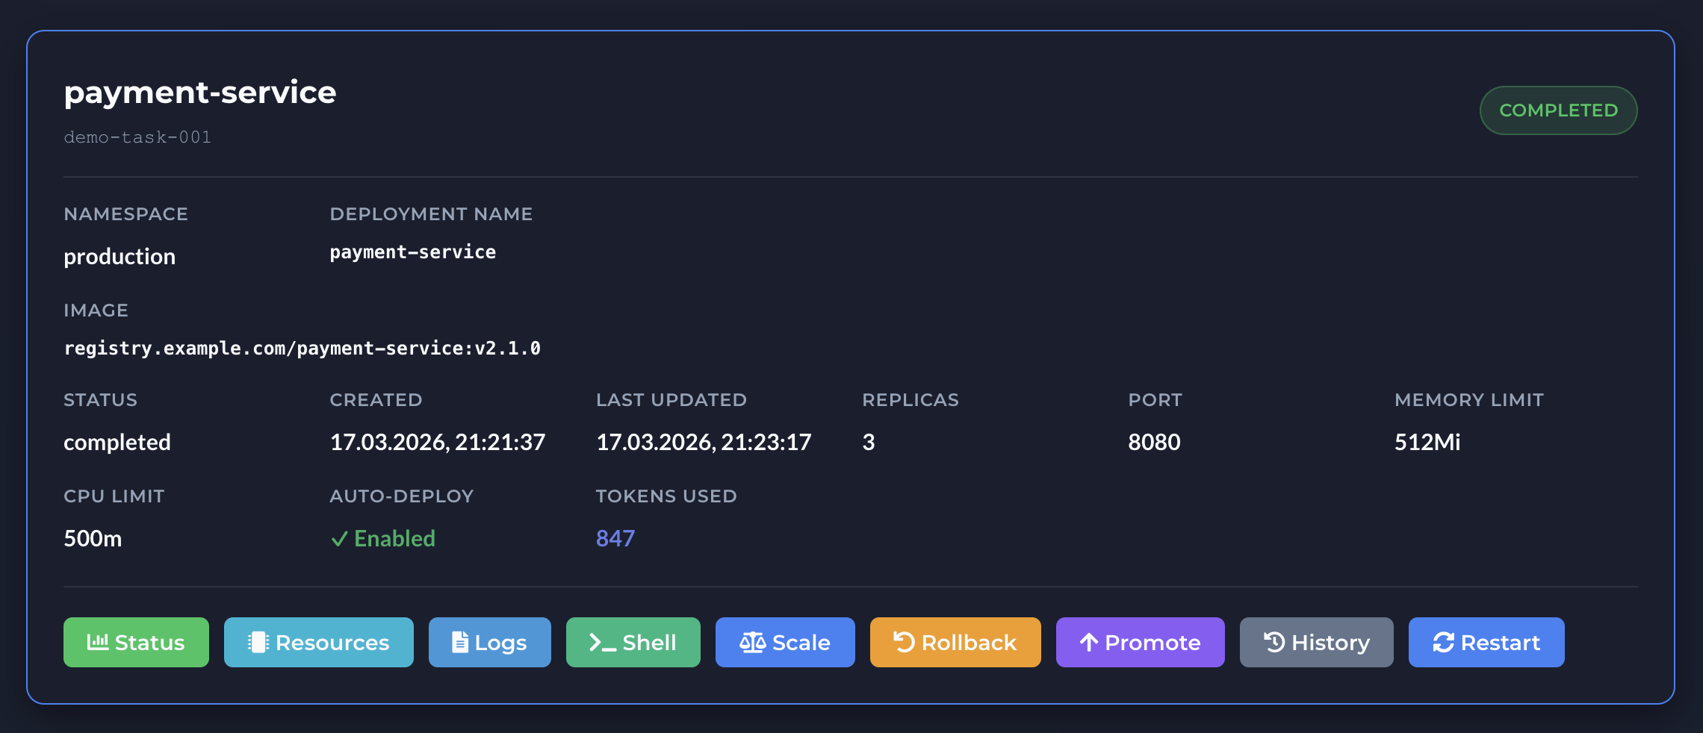Open the Scale options
The image size is (1703, 733).
click(x=784, y=641)
